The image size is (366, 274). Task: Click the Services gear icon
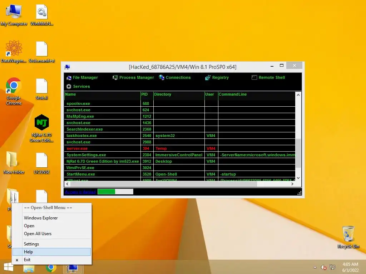69,86
